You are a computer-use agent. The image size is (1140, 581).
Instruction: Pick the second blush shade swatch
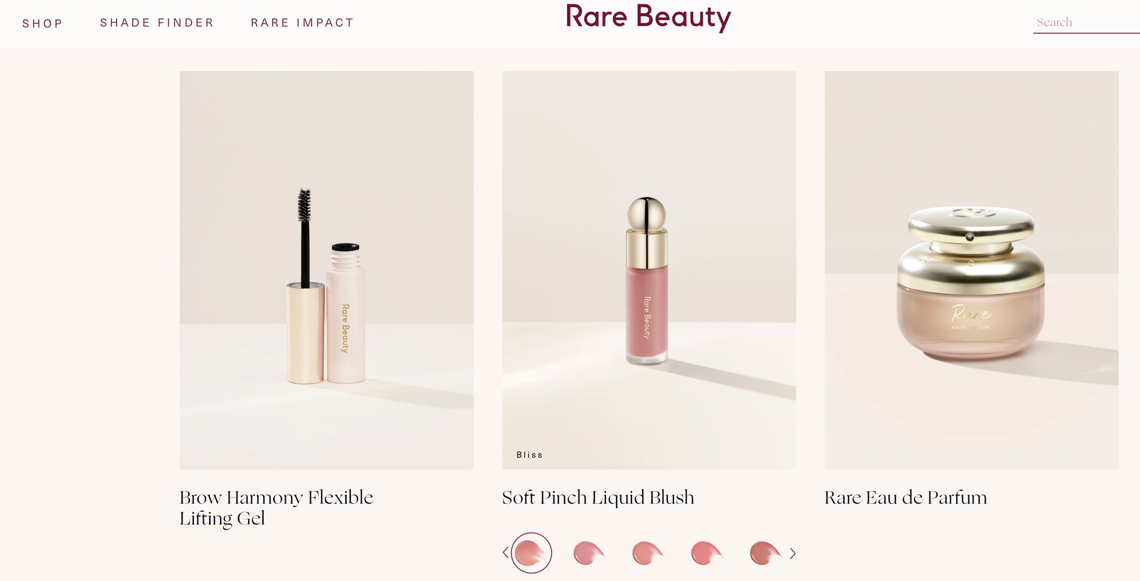589,553
